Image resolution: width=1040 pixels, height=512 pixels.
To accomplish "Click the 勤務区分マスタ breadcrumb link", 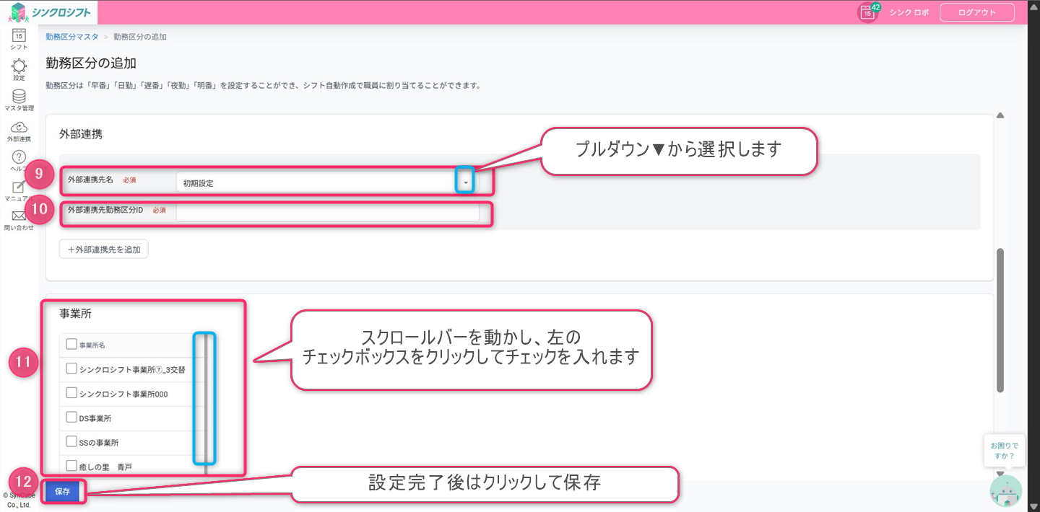I will (x=71, y=36).
